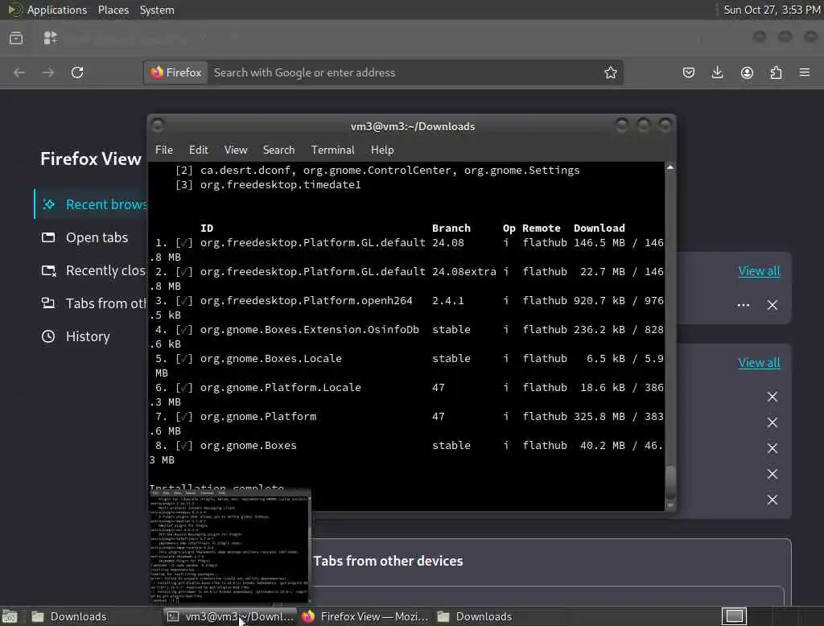
Task: Select Open tabs in Firefox View
Action: [85, 237]
